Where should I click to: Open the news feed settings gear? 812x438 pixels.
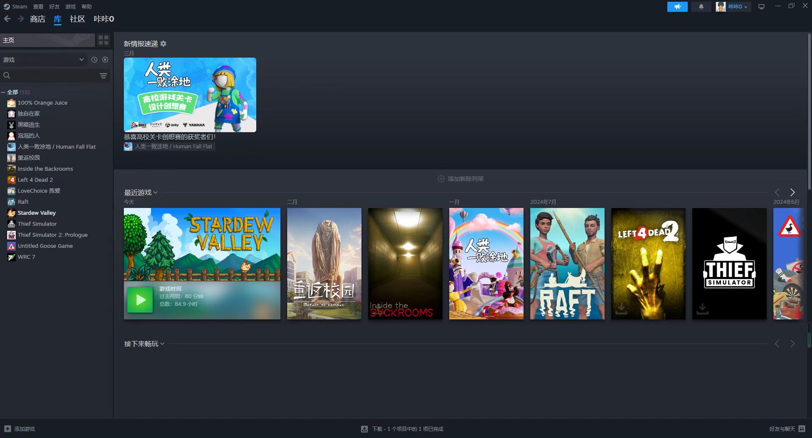[163, 44]
